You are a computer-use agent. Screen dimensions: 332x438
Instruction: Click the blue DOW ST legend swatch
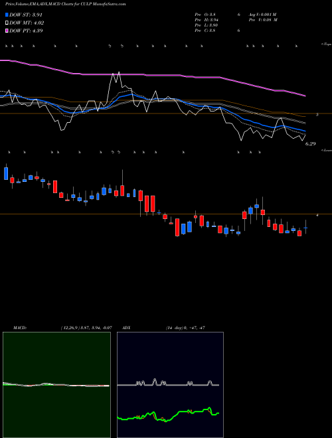coord(7,15)
